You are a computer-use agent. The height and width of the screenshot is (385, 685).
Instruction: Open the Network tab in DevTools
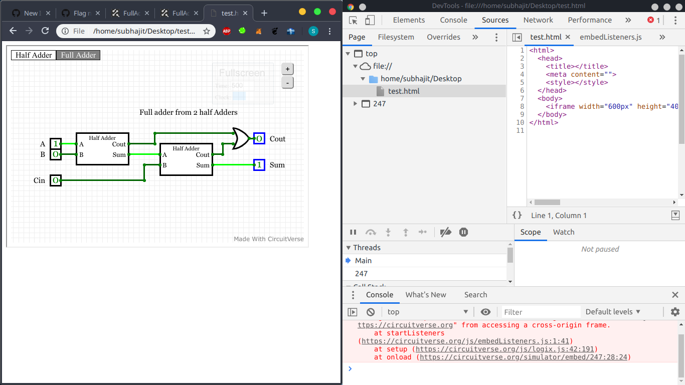point(538,20)
